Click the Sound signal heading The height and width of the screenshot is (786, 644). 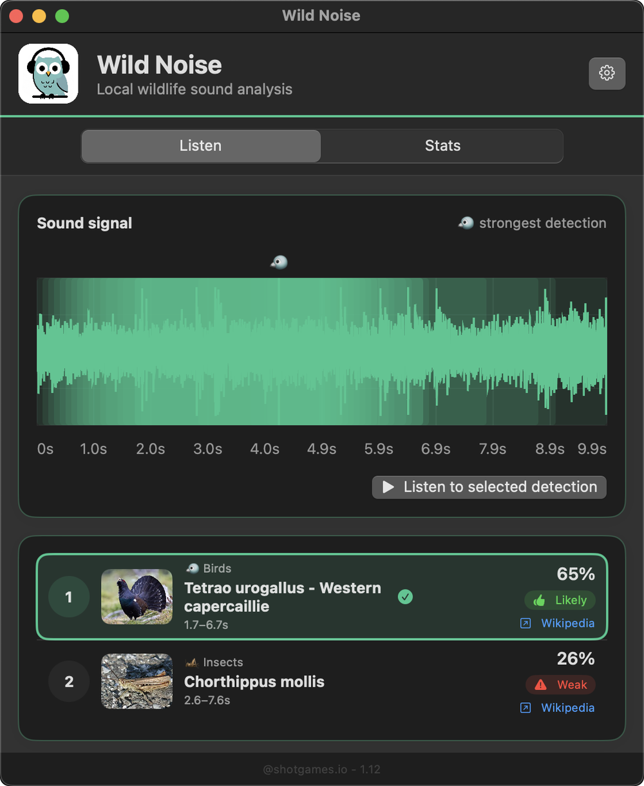(84, 223)
